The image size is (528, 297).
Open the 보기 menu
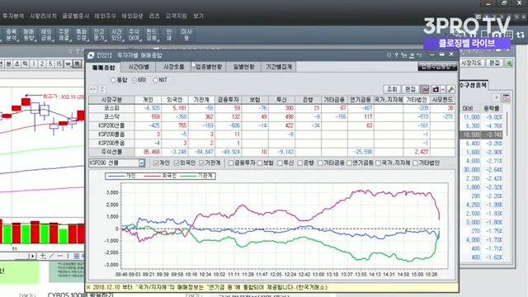pyautogui.click(x=198, y=16)
